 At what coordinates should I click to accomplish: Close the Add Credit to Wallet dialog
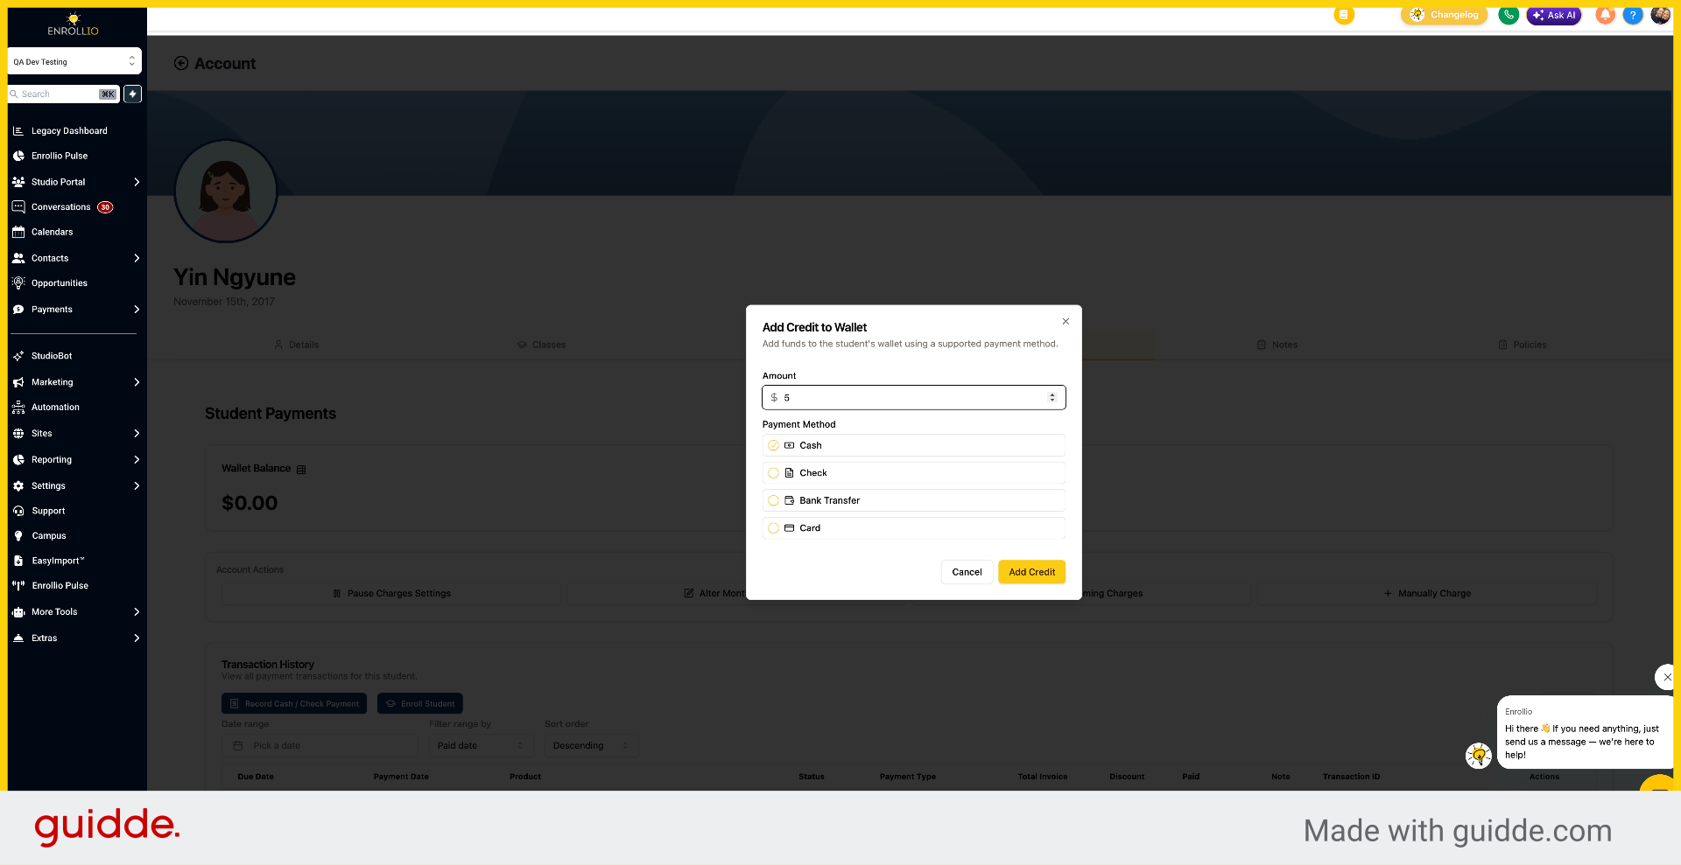click(1066, 321)
